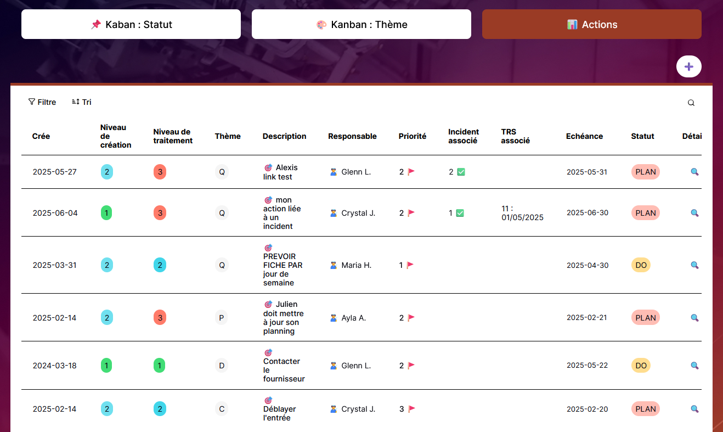Screen dimensions: 723x432
Task: Open the Filtre option
Action: pyautogui.click(x=42, y=102)
